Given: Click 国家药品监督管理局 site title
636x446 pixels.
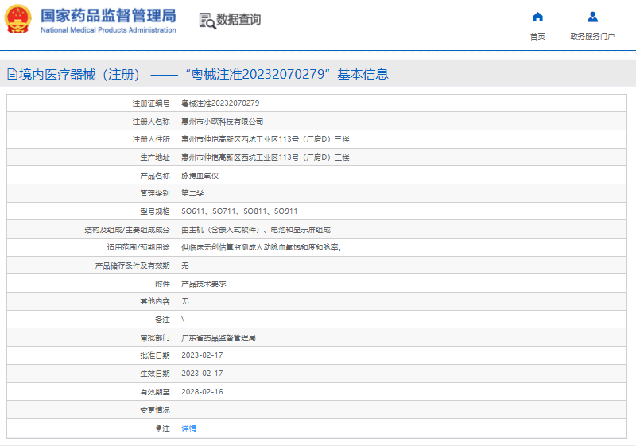Looking at the screenshot, I should (x=108, y=16).
